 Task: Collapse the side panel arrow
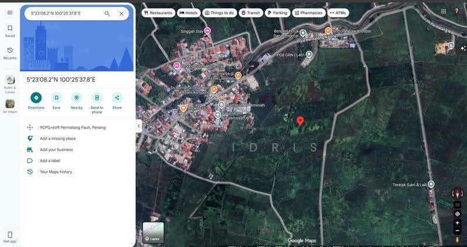point(138,126)
